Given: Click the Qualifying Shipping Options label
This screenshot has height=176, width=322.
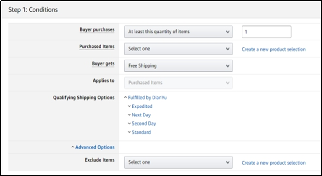Looking at the screenshot, I should click(x=84, y=98).
